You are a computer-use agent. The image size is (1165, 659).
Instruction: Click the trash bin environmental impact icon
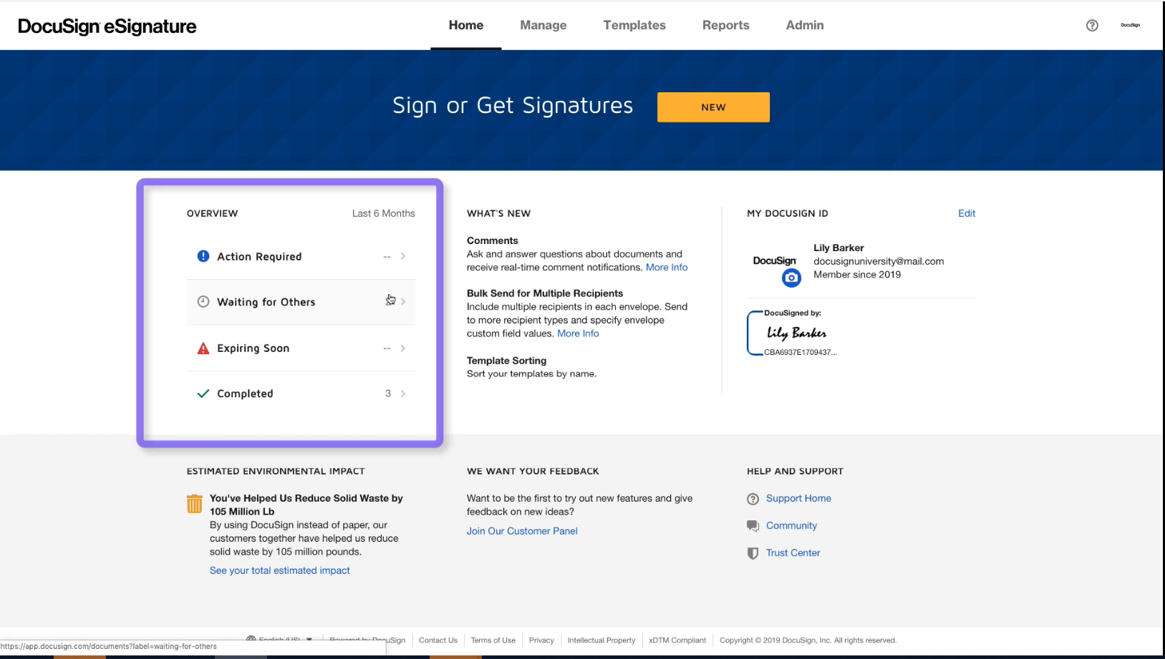pos(194,504)
